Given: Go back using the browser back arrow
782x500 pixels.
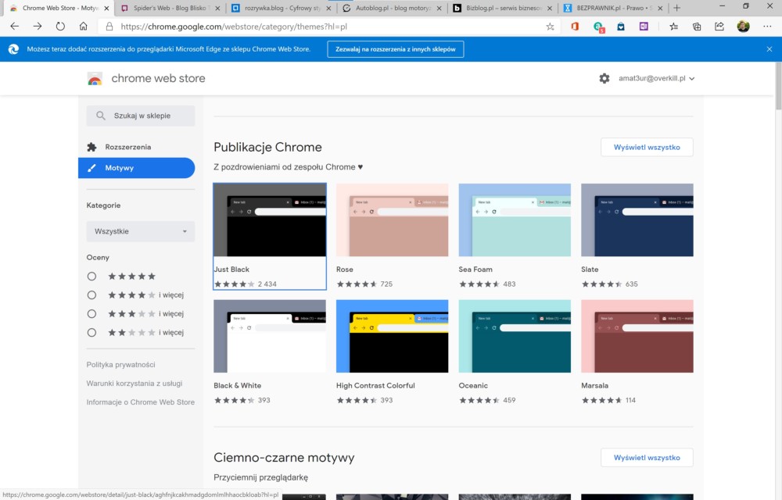Looking at the screenshot, I should [x=14, y=27].
